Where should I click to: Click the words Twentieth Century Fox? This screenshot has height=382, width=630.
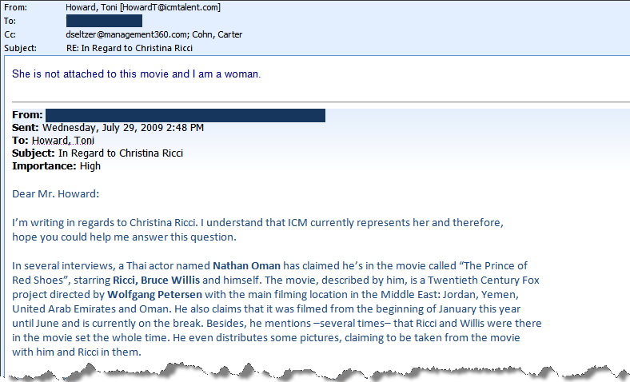(x=484, y=281)
